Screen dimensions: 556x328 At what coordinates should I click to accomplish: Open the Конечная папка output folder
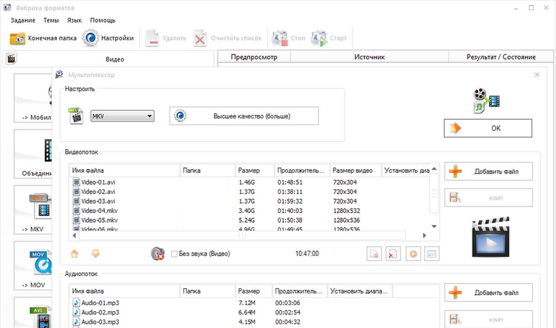click(x=43, y=38)
